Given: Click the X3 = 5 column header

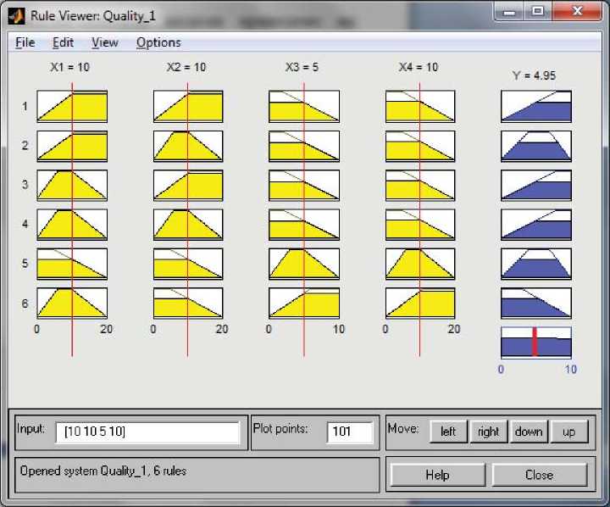Looking at the screenshot, I should click(x=302, y=67).
